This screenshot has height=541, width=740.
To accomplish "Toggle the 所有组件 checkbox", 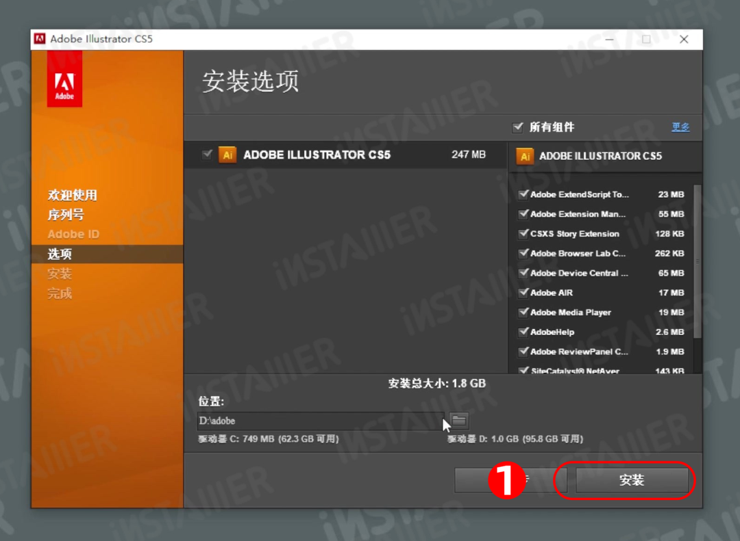I will coord(518,127).
